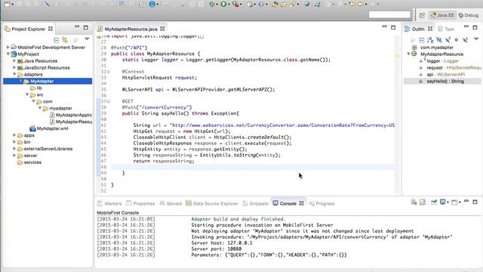
Task: Open Project Explorer view menu dropdown
Action: 87,39
